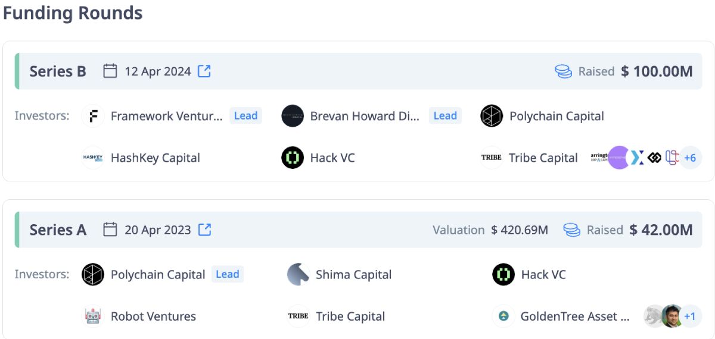The height and width of the screenshot is (339, 715).
Task: Open the Series B external link icon
Action: [204, 71]
